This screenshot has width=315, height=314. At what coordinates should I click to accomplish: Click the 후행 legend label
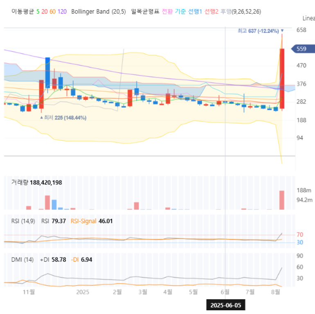[x=226, y=11]
